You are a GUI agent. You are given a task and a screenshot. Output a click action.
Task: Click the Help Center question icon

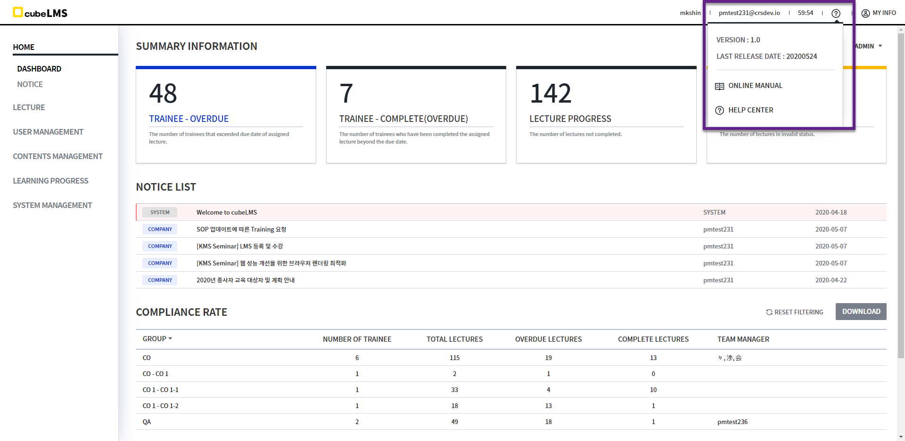[719, 111]
